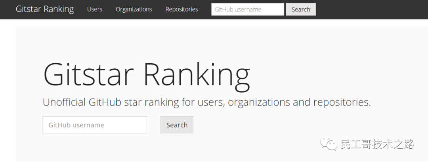This screenshot has width=428, height=163.
Task: Click the navbar Search button
Action: [301, 9]
